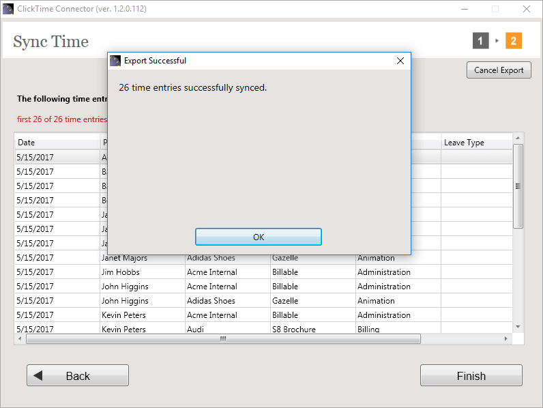The height and width of the screenshot is (408, 543).
Task: Click step 2 orange indicator icon
Action: pyautogui.click(x=514, y=41)
